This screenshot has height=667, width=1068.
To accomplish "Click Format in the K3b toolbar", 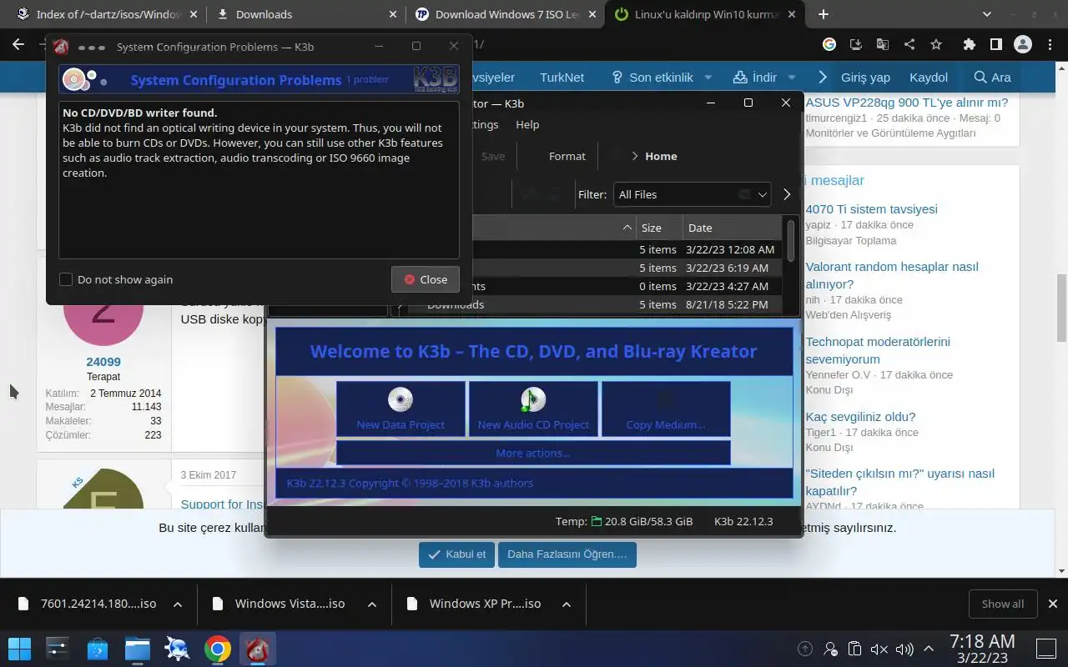I will [567, 156].
